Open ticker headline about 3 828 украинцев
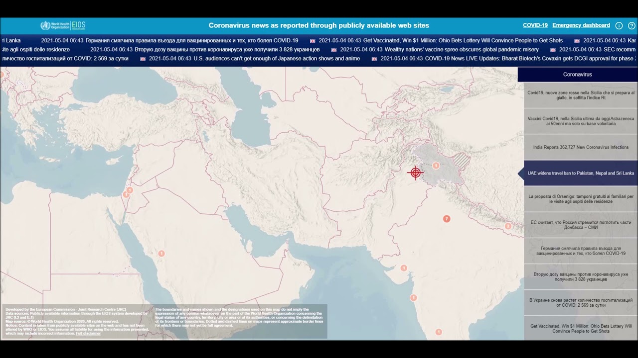 point(227,50)
